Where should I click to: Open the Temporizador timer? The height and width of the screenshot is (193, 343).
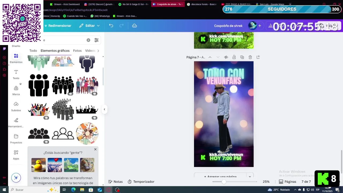(x=141, y=181)
